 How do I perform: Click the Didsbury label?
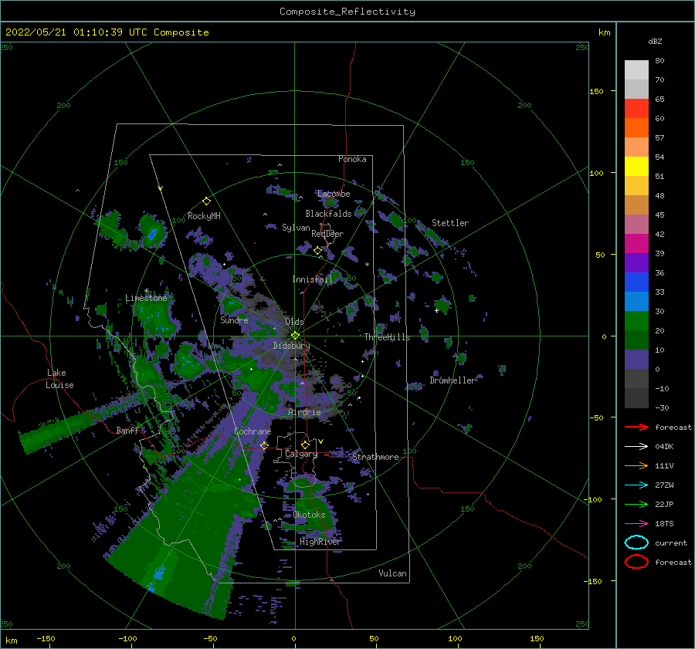[291, 346]
